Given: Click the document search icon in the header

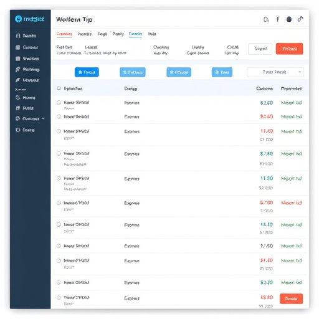Looking at the screenshot, I should tap(266, 19).
